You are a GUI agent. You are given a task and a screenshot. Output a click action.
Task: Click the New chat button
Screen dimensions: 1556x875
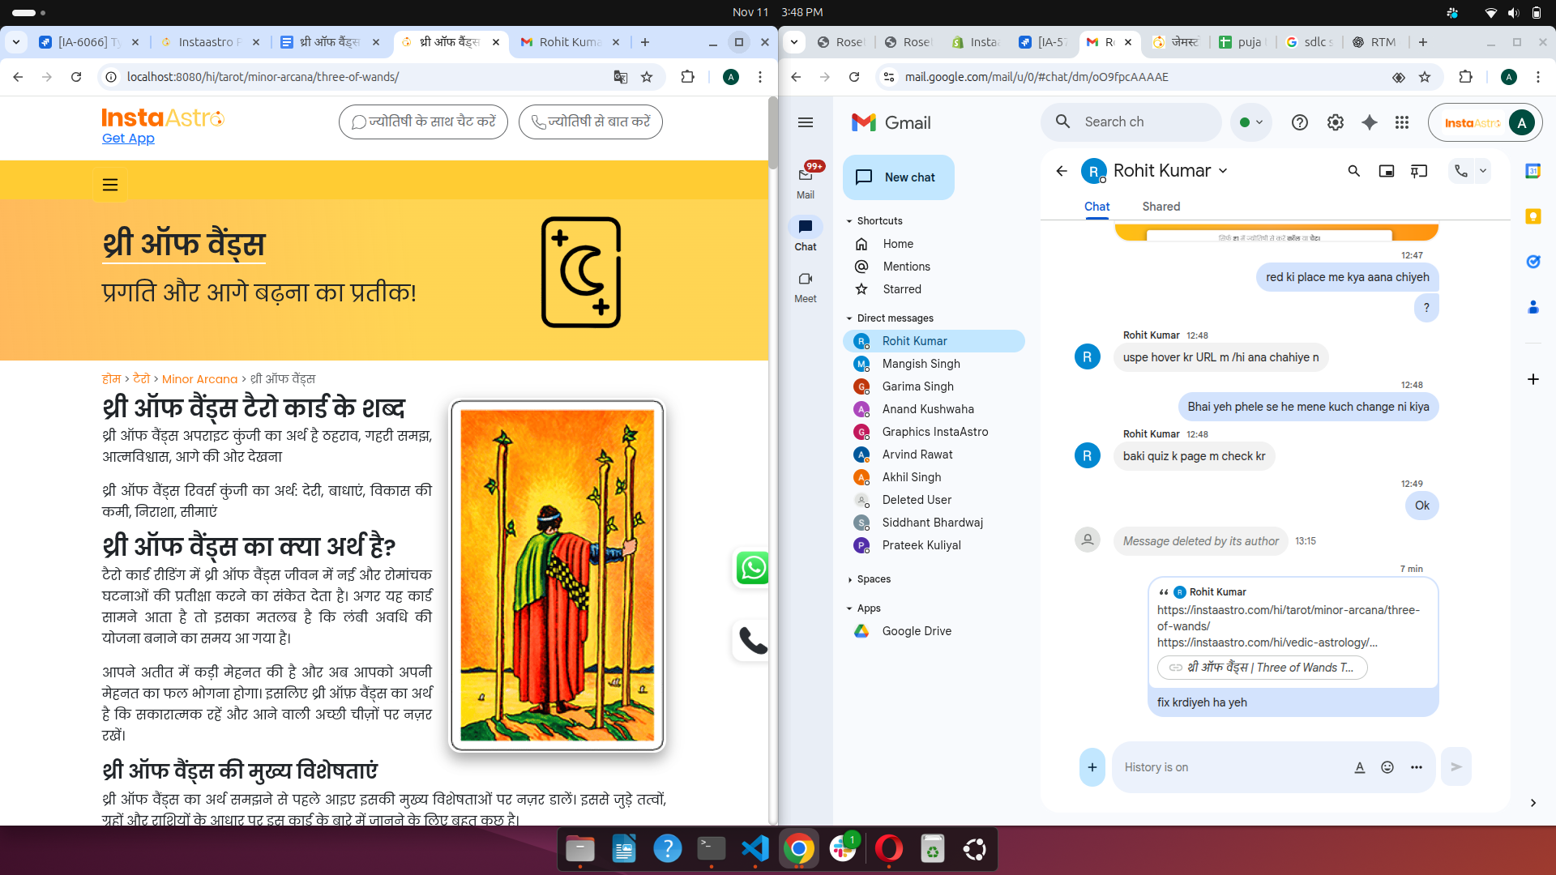click(x=898, y=177)
